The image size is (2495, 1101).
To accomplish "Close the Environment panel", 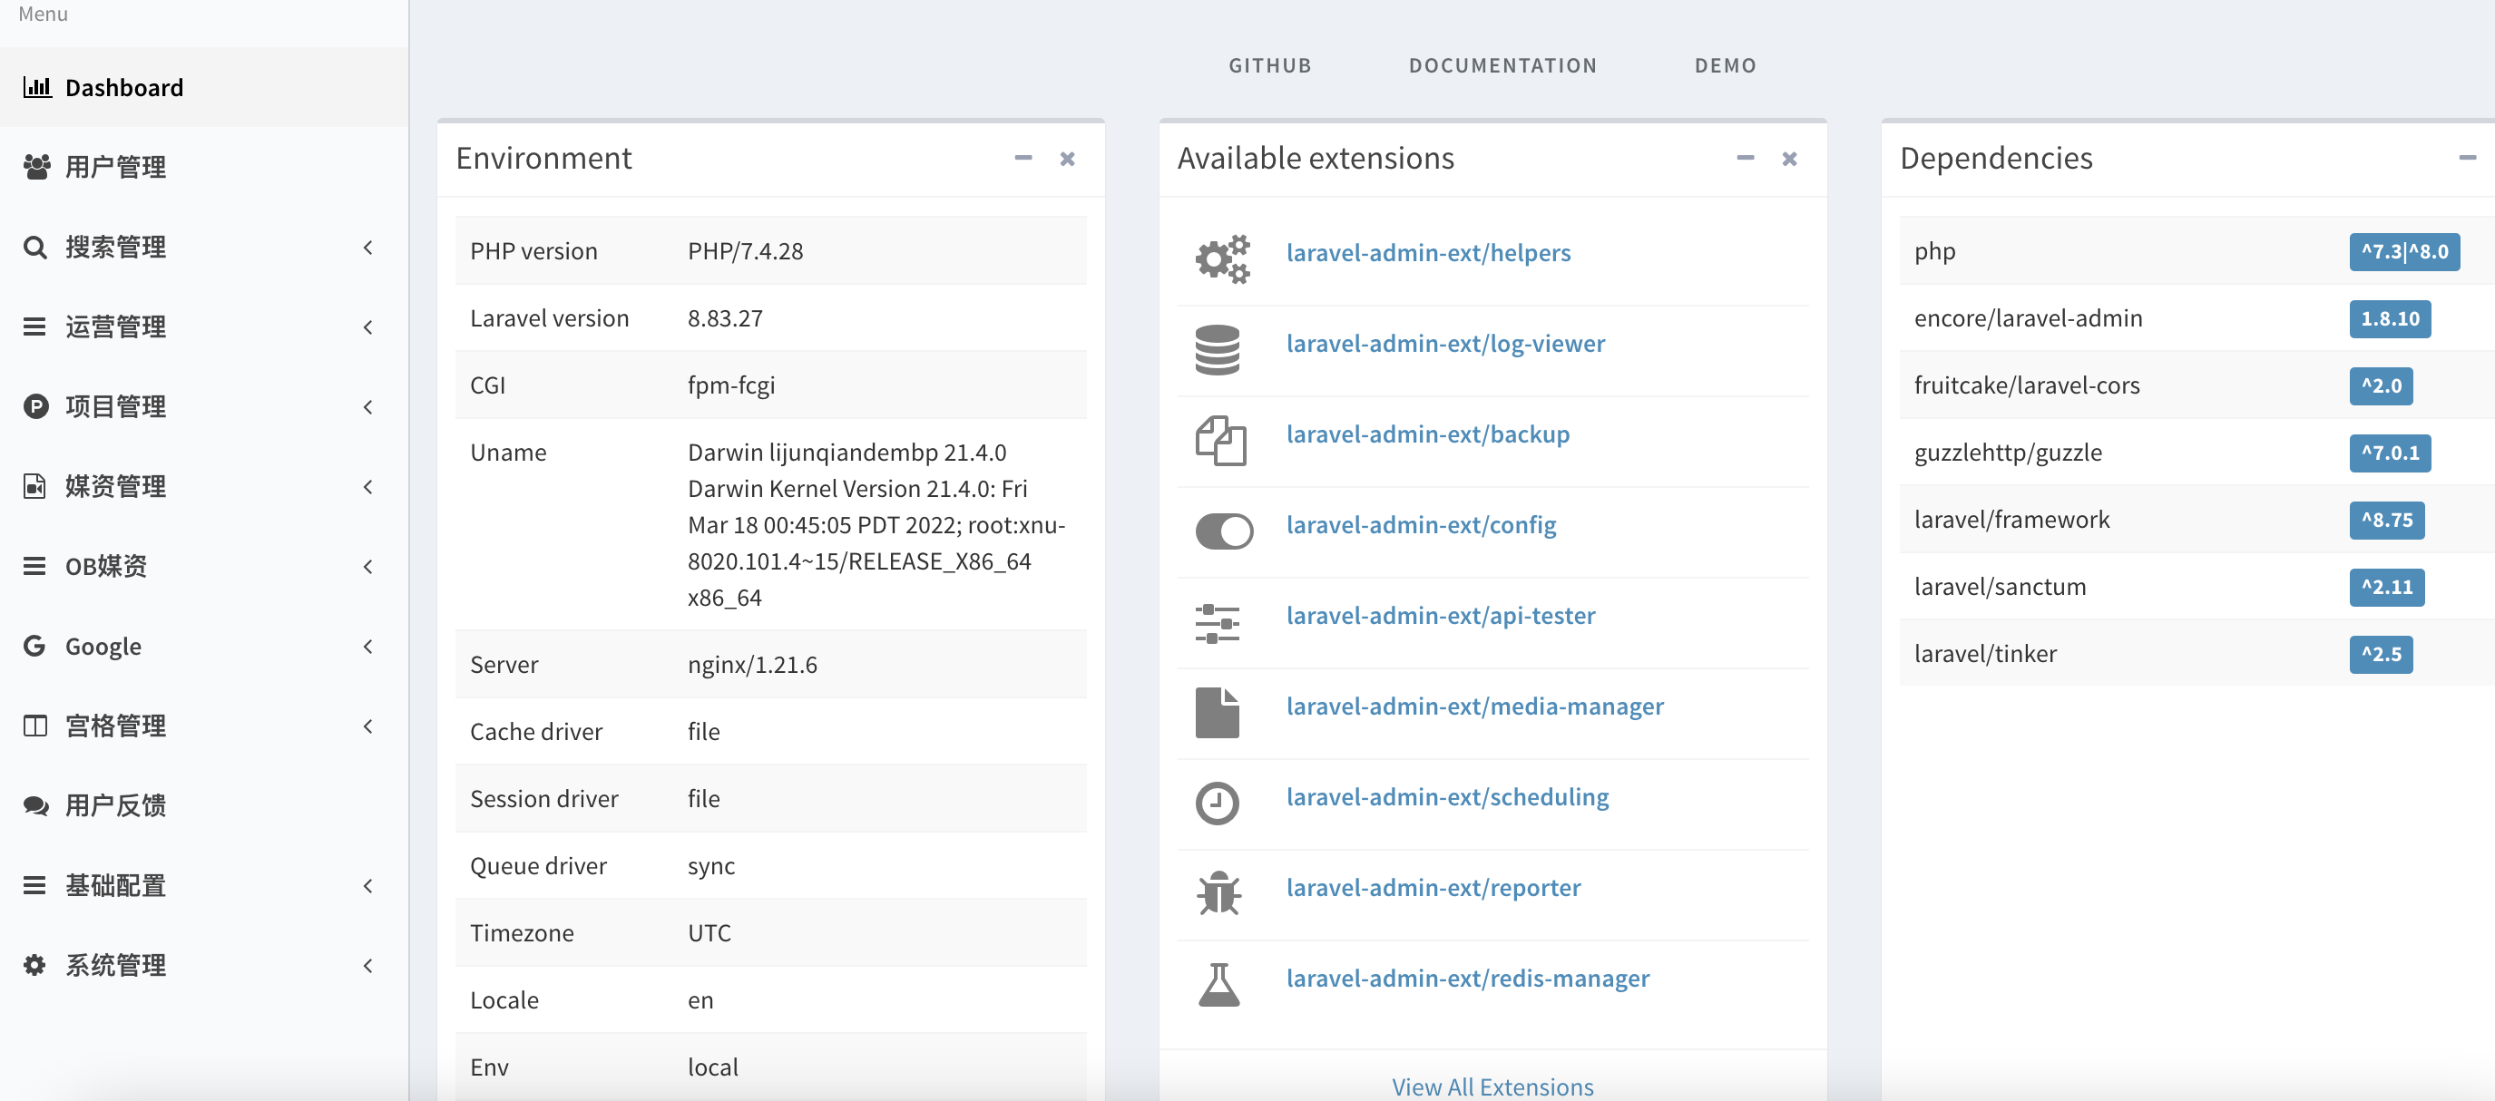I will click(x=1067, y=158).
